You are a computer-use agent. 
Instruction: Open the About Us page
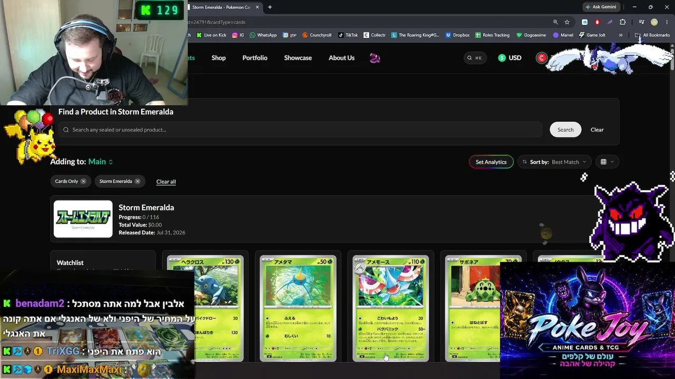tap(342, 58)
